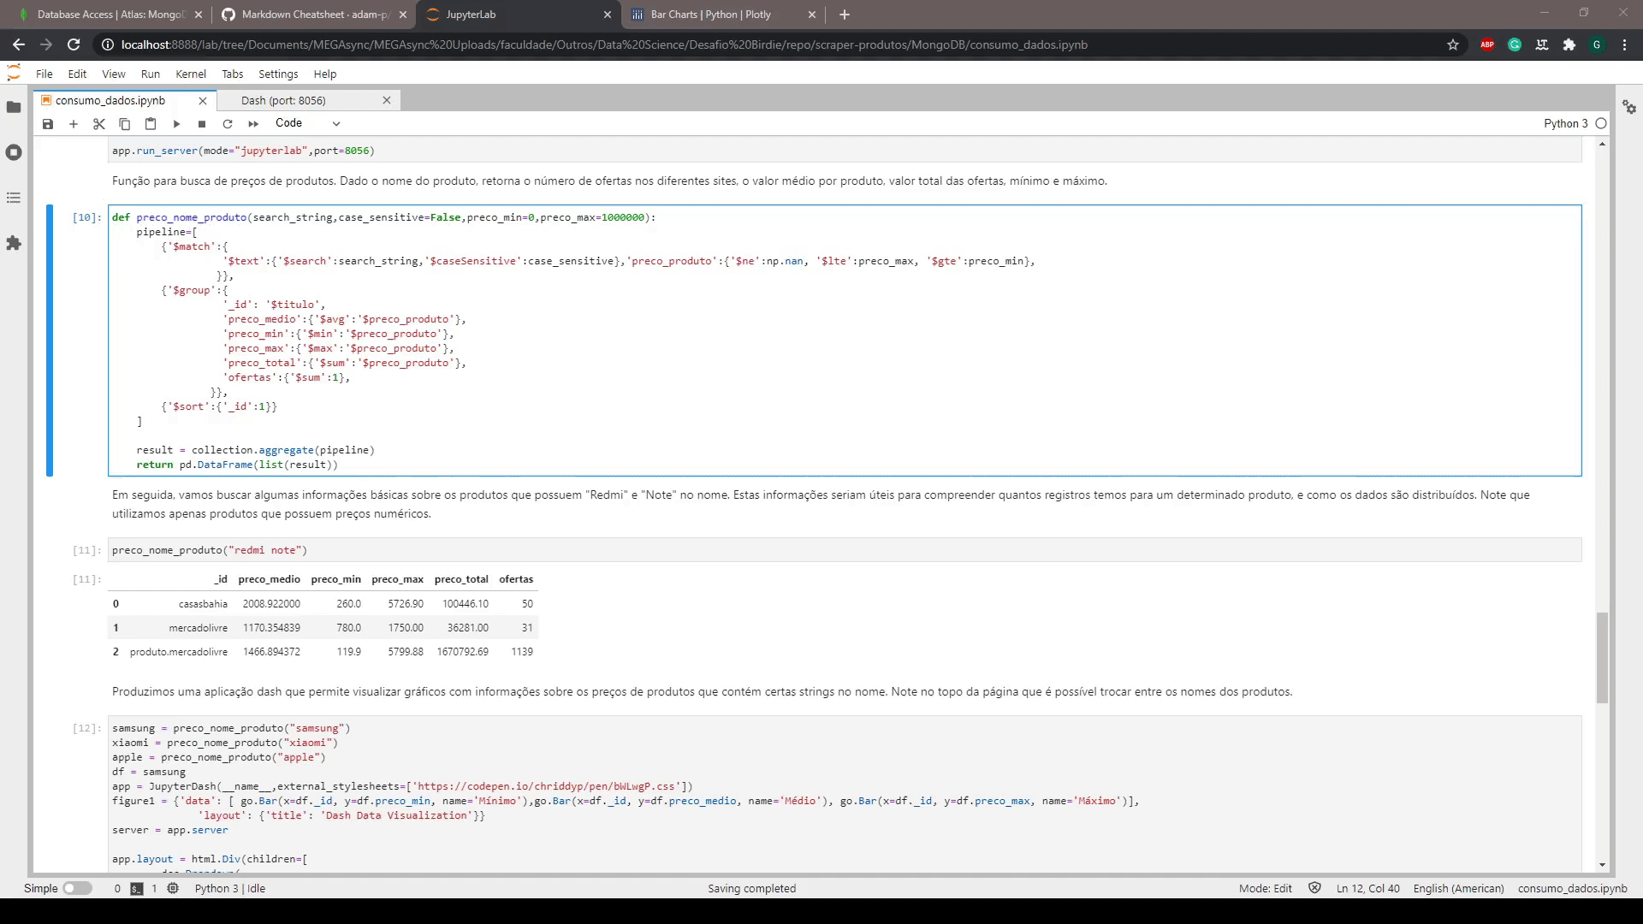Open the file browser sidebar
This screenshot has height=924, width=1643.
(14, 107)
